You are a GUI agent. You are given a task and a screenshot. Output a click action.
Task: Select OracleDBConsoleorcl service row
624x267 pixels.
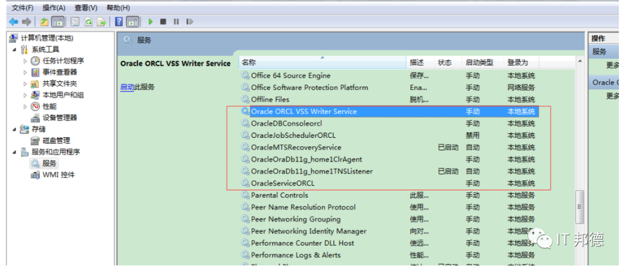389,123
